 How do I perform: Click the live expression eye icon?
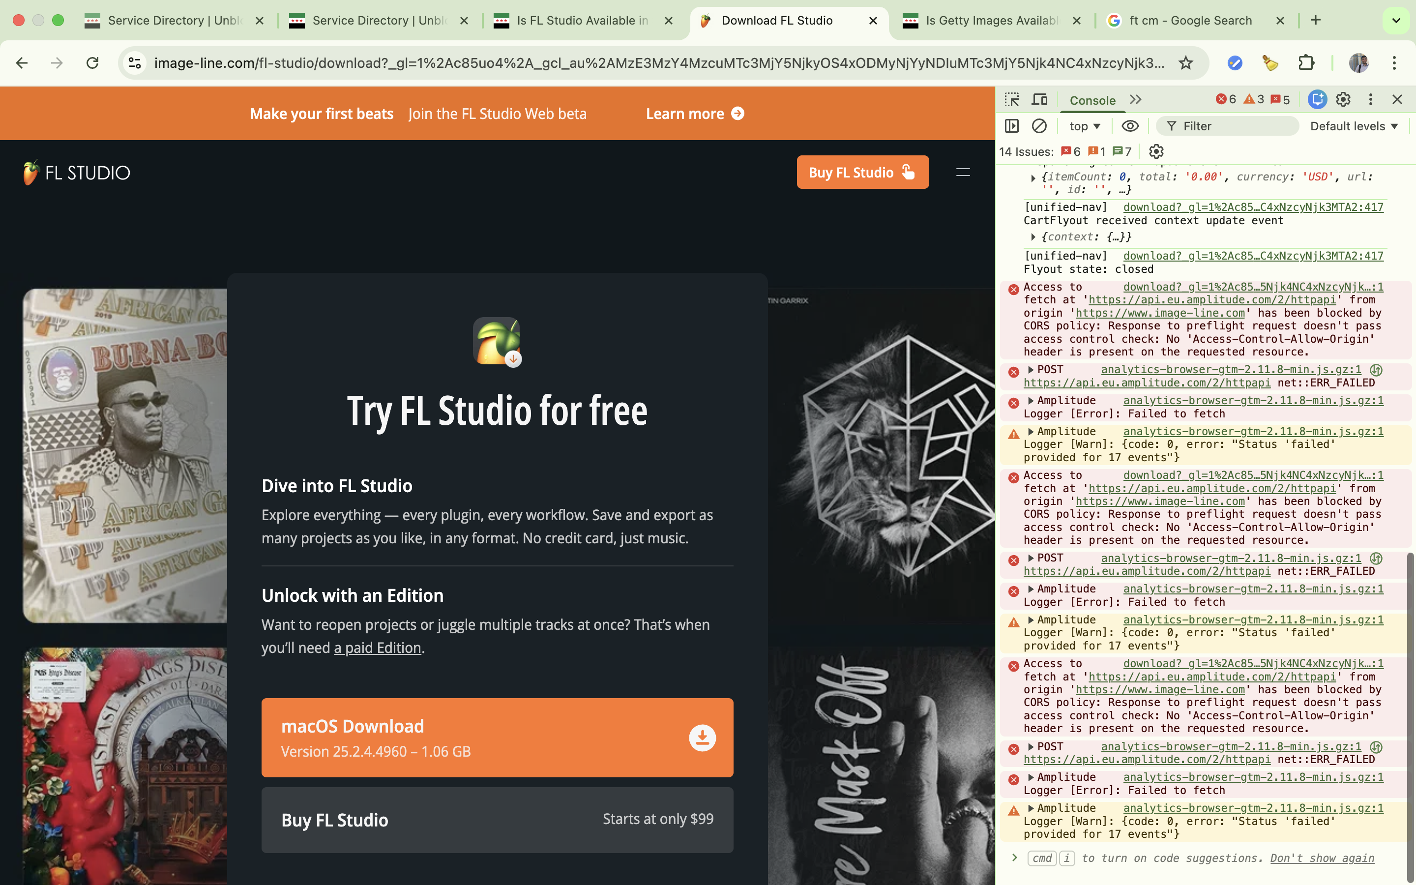1130,126
